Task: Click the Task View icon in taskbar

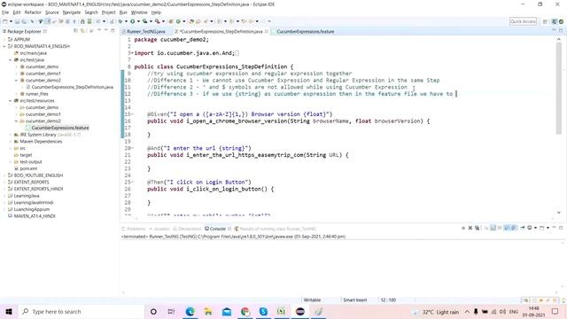Action: click(171, 311)
